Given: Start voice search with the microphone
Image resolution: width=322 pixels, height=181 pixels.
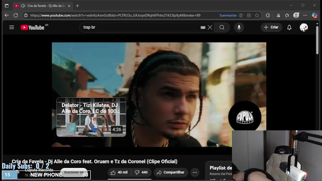Looking at the screenshot, I should click(239, 27).
